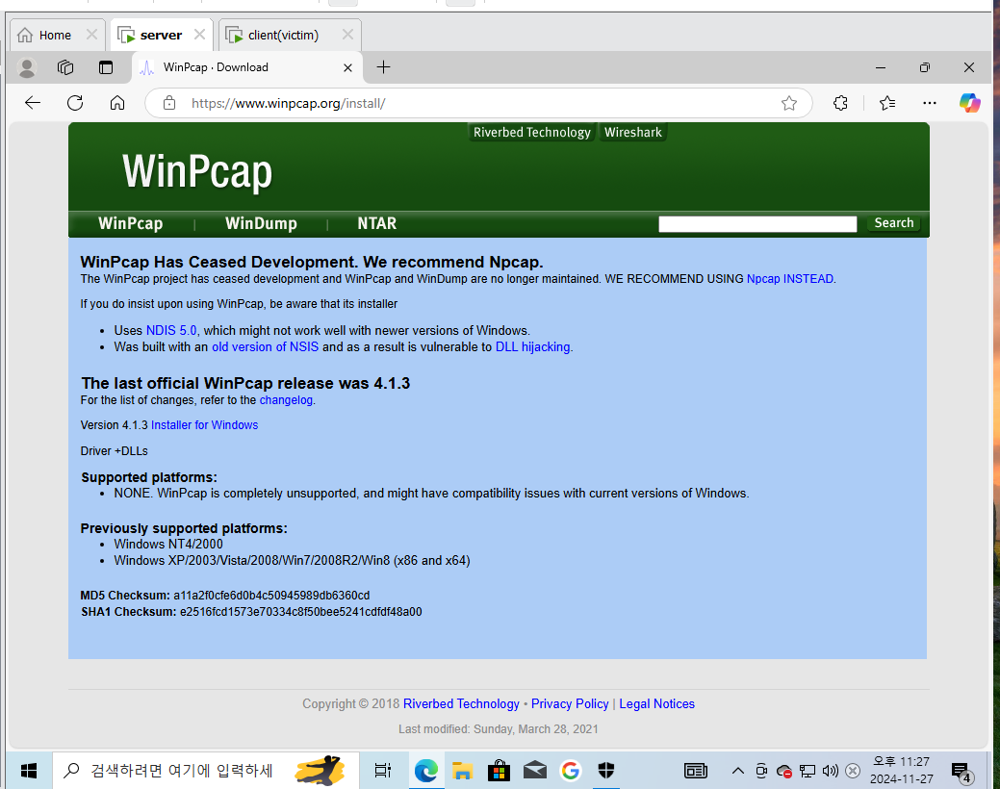The width and height of the screenshot is (1000, 789).
Task: Close the client(victim) VM tab
Action: tap(347, 35)
